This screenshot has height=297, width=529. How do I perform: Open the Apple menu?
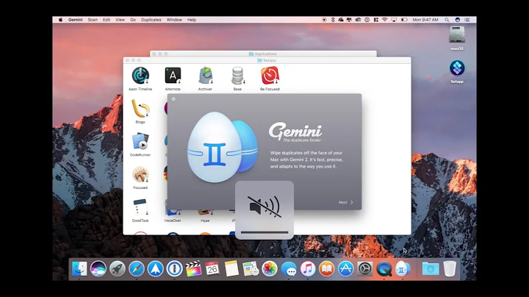tap(61, 20)
